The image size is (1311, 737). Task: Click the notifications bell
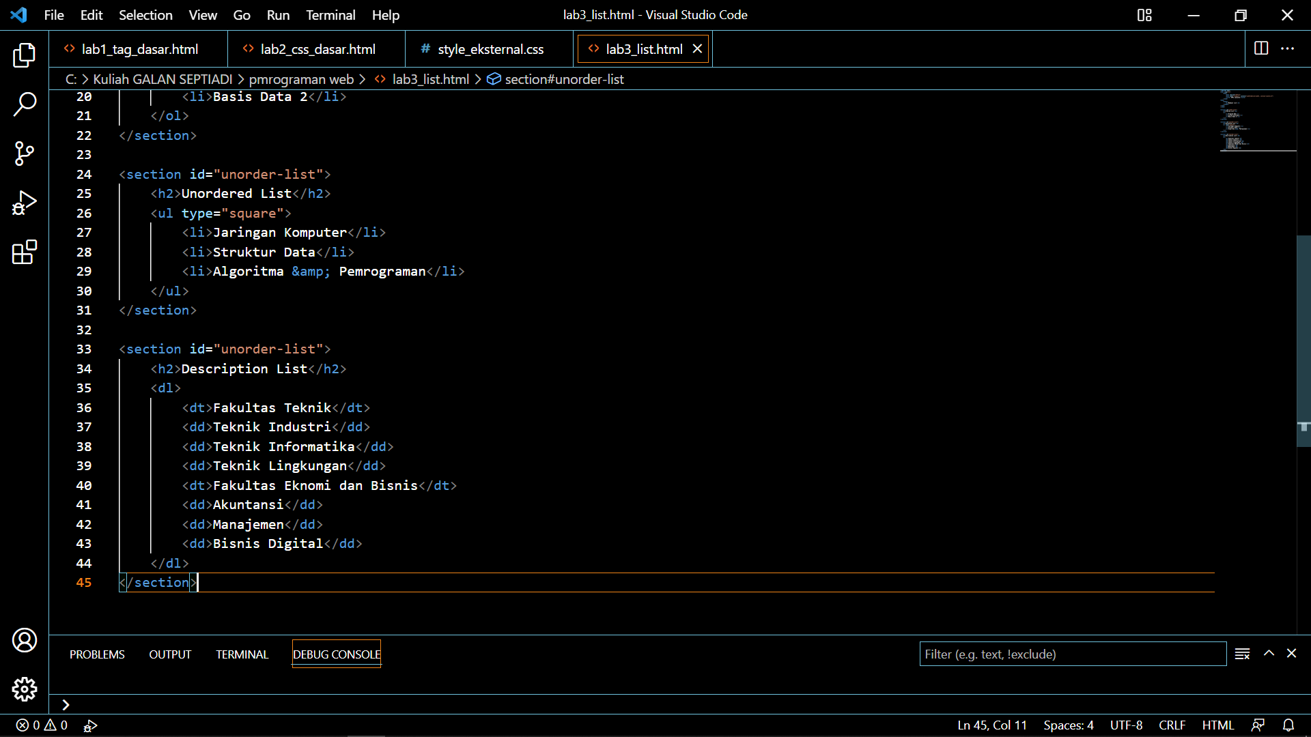(1288, 725)
